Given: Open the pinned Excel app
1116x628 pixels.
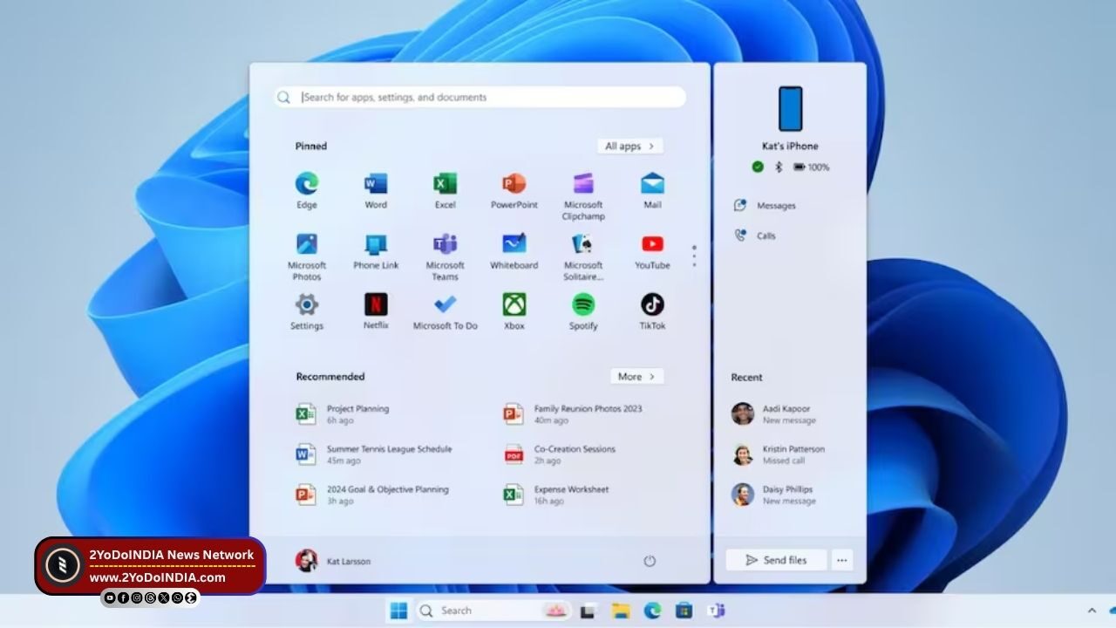Looking at the screenshot, I should [445, 190].
